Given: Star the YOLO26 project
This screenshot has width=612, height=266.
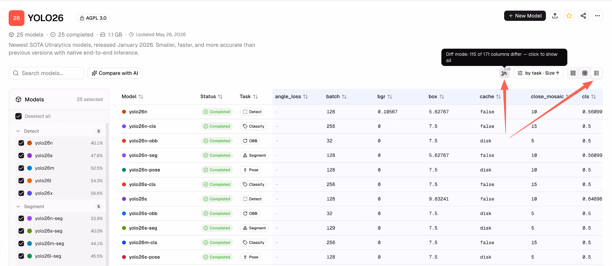Looking at the screenshot, I should (x=569, y=16).
